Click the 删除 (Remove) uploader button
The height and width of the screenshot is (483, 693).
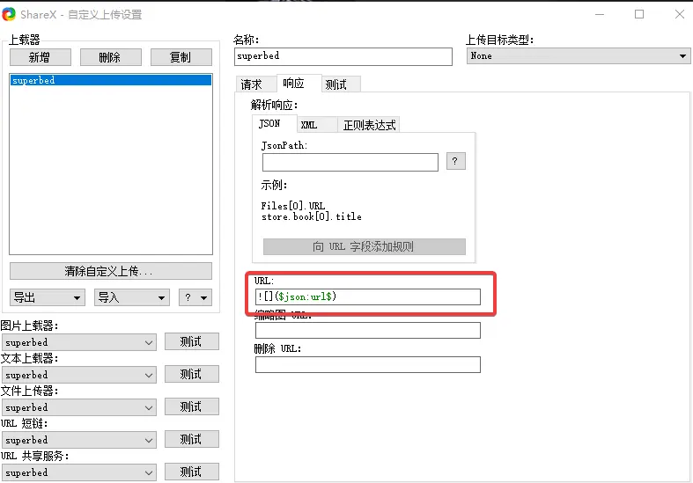coord(110,57)
